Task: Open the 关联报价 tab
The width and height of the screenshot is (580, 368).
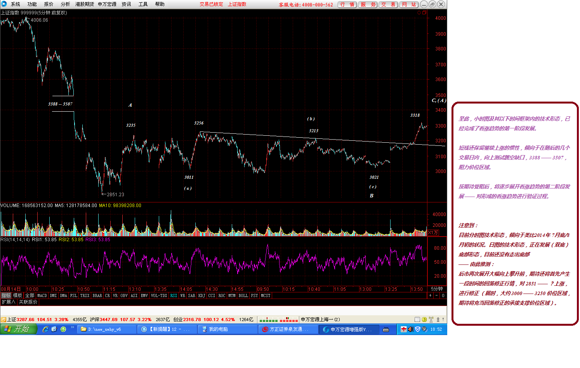Action: point(28,302)
